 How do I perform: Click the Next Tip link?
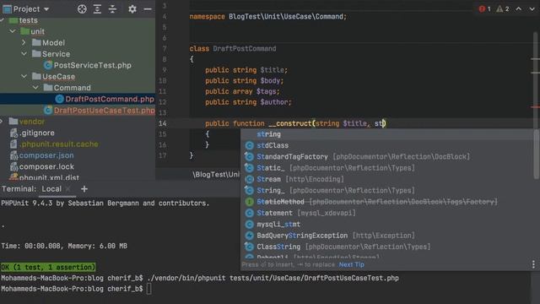tap(351, 264)
